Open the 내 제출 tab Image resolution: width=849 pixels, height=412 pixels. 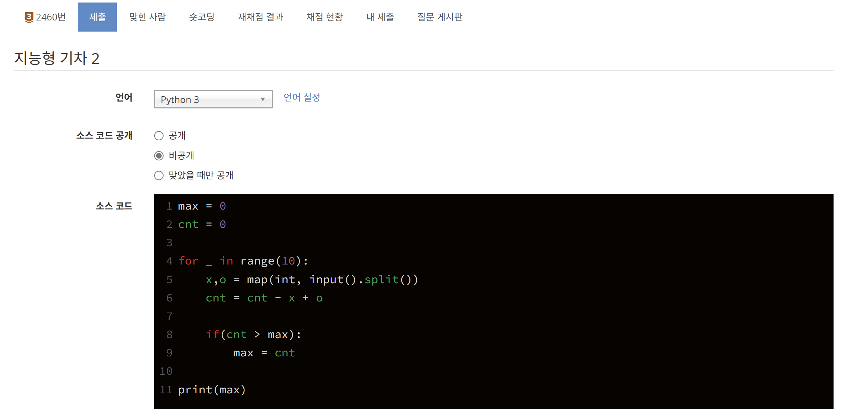tap(380, 17)
